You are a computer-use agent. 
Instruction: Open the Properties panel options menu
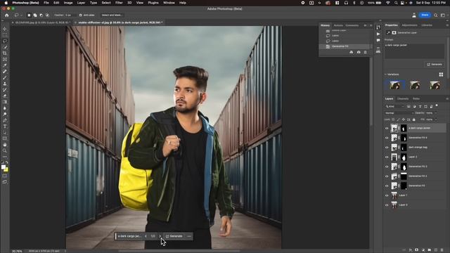447,25
